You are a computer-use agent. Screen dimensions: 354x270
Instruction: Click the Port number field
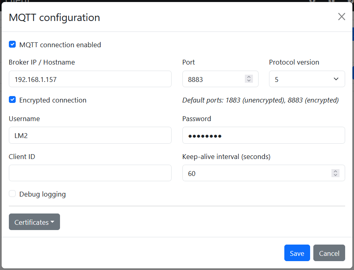tap(220, 79)
